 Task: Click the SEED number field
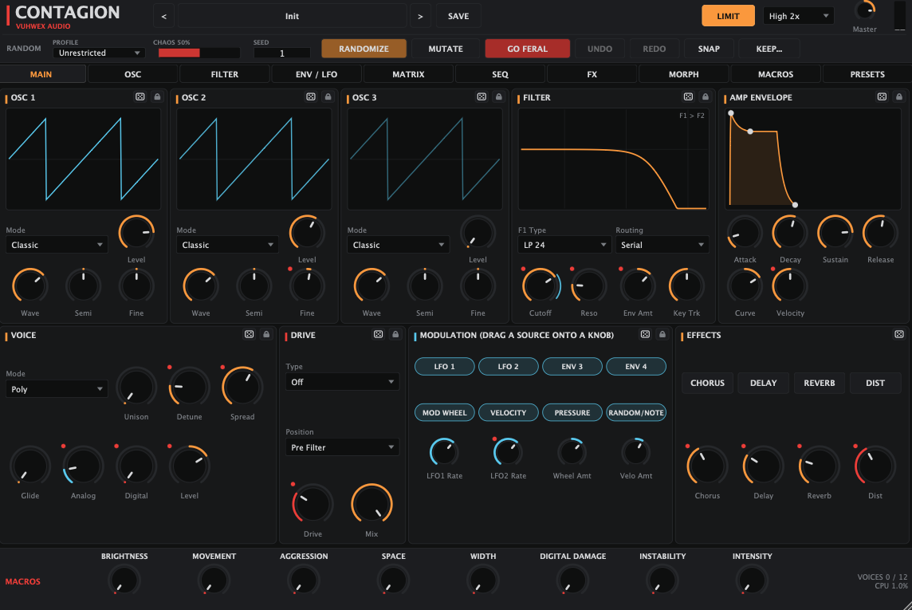click(281, 53)
